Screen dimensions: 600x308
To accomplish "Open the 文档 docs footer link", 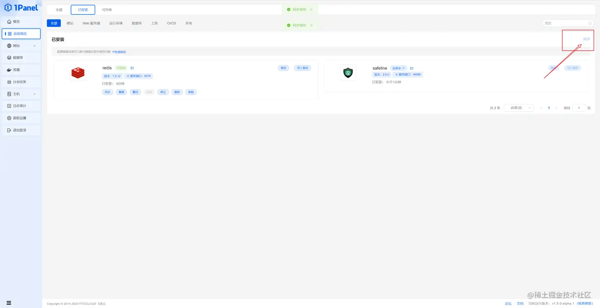I will click(x=520, y=304).
